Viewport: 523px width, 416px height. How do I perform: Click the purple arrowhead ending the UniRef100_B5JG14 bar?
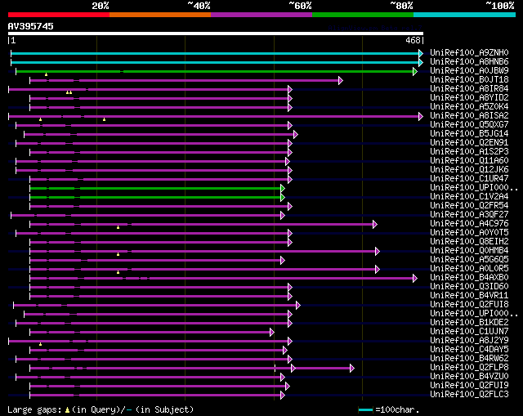pos(296,134)
